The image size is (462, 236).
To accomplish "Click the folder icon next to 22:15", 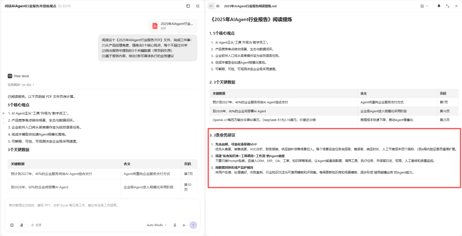I will point(60,6).
